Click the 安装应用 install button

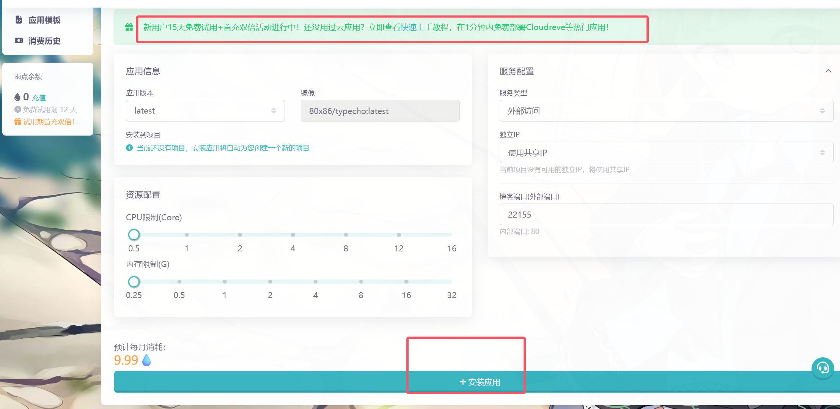point(479,382)
